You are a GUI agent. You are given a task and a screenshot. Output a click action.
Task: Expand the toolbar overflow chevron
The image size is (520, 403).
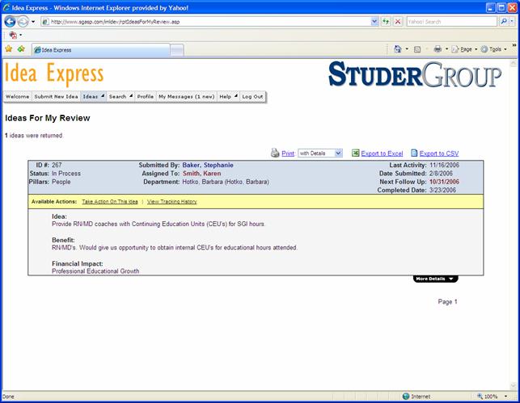click(514, 45)
